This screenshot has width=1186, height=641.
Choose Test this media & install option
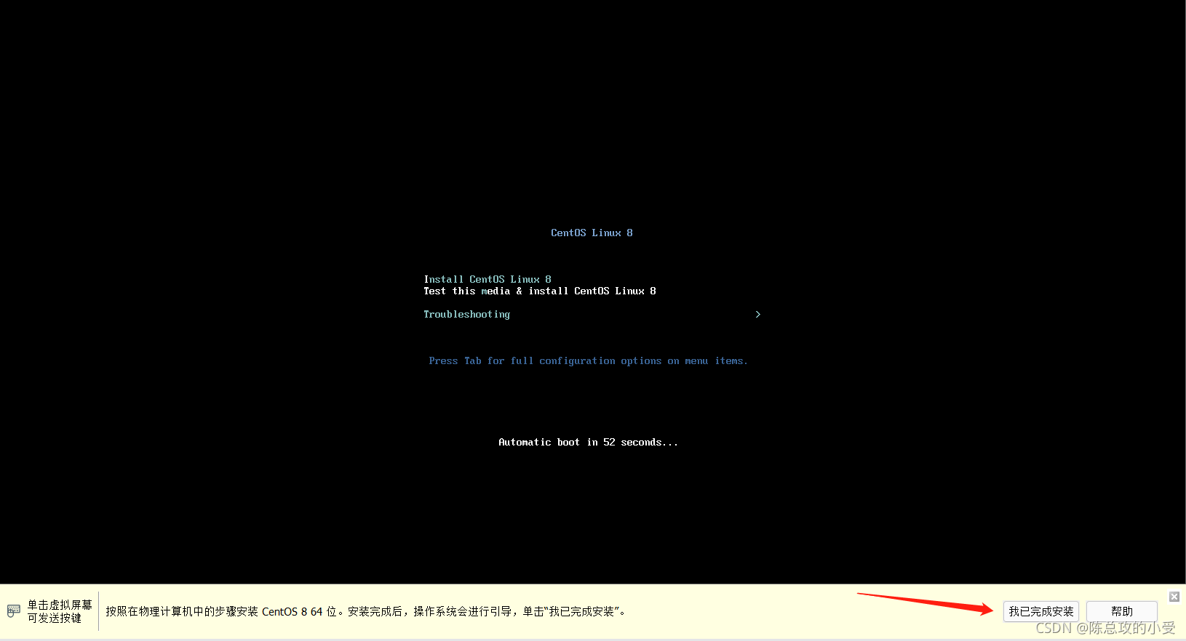point(539,291)
